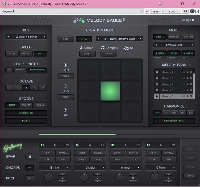Click the Melody Bank favorites star

(x=190, y=65)
